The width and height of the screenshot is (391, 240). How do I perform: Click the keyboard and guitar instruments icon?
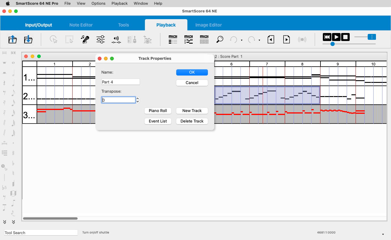click(132, 40)
